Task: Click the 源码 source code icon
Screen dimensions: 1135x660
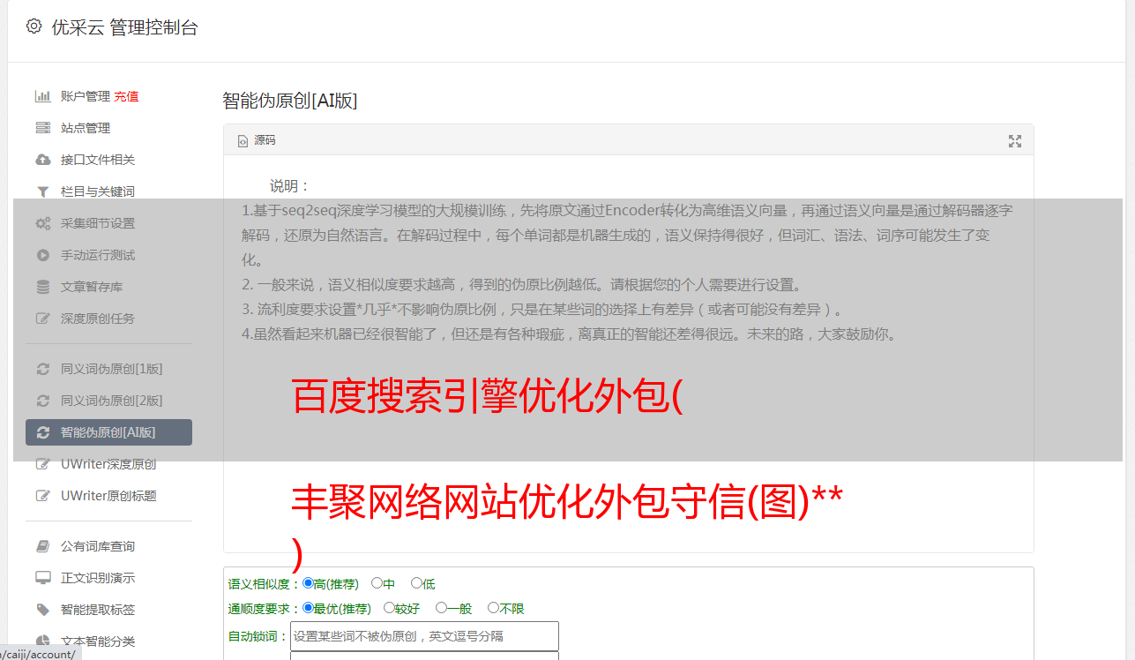Action: 243,141
